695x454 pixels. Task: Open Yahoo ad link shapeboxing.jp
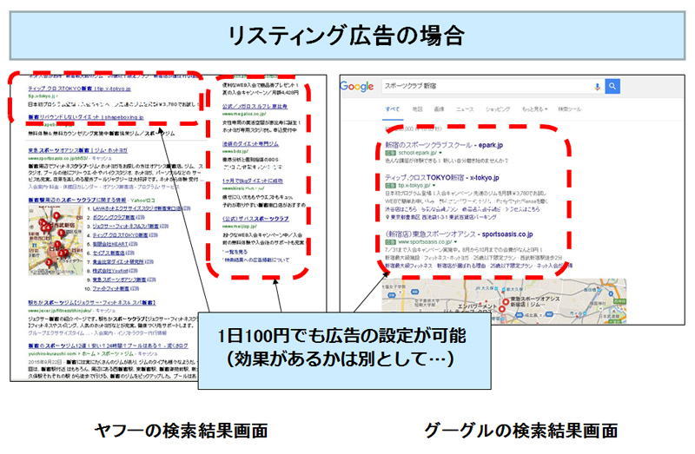pyautogui.click(x=86, y=117)
